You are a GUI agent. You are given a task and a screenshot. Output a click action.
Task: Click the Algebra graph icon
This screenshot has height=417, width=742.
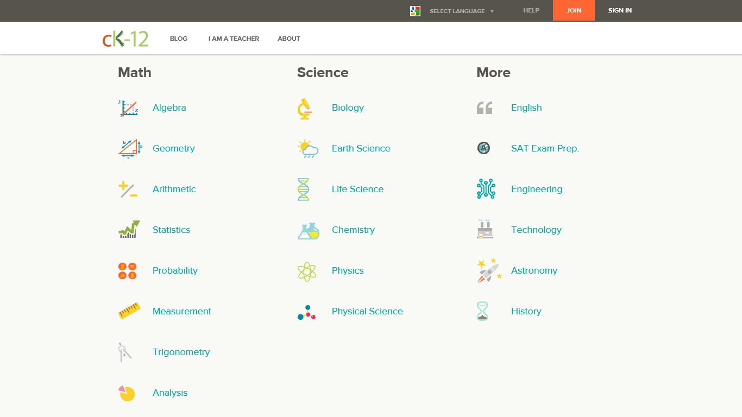pos(128,108)
